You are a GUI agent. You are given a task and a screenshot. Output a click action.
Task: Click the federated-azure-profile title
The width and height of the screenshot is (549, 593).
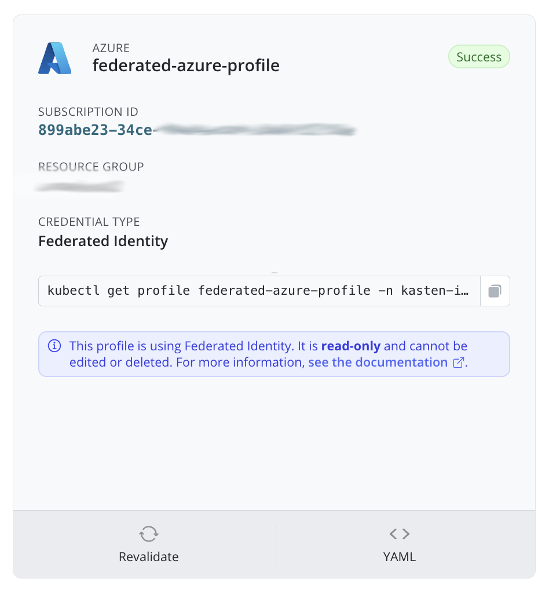[x=186, y=65]
